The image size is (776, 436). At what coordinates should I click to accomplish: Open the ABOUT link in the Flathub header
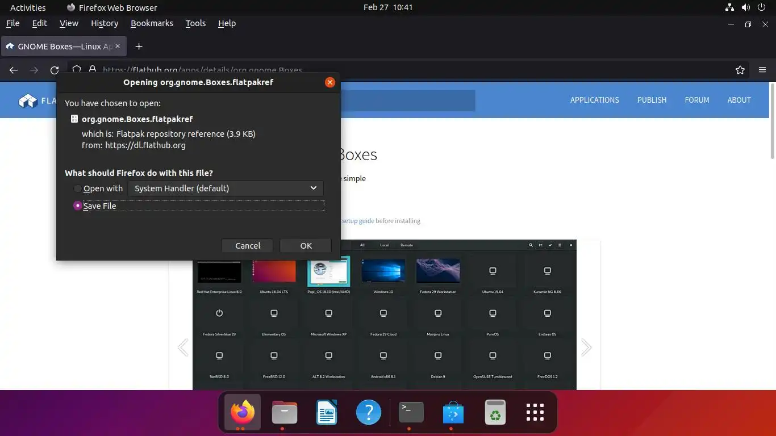point(739,100)
